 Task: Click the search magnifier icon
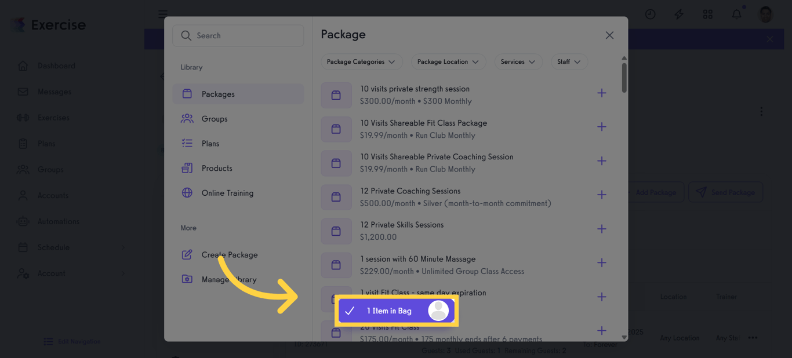(x=186, y=36)
